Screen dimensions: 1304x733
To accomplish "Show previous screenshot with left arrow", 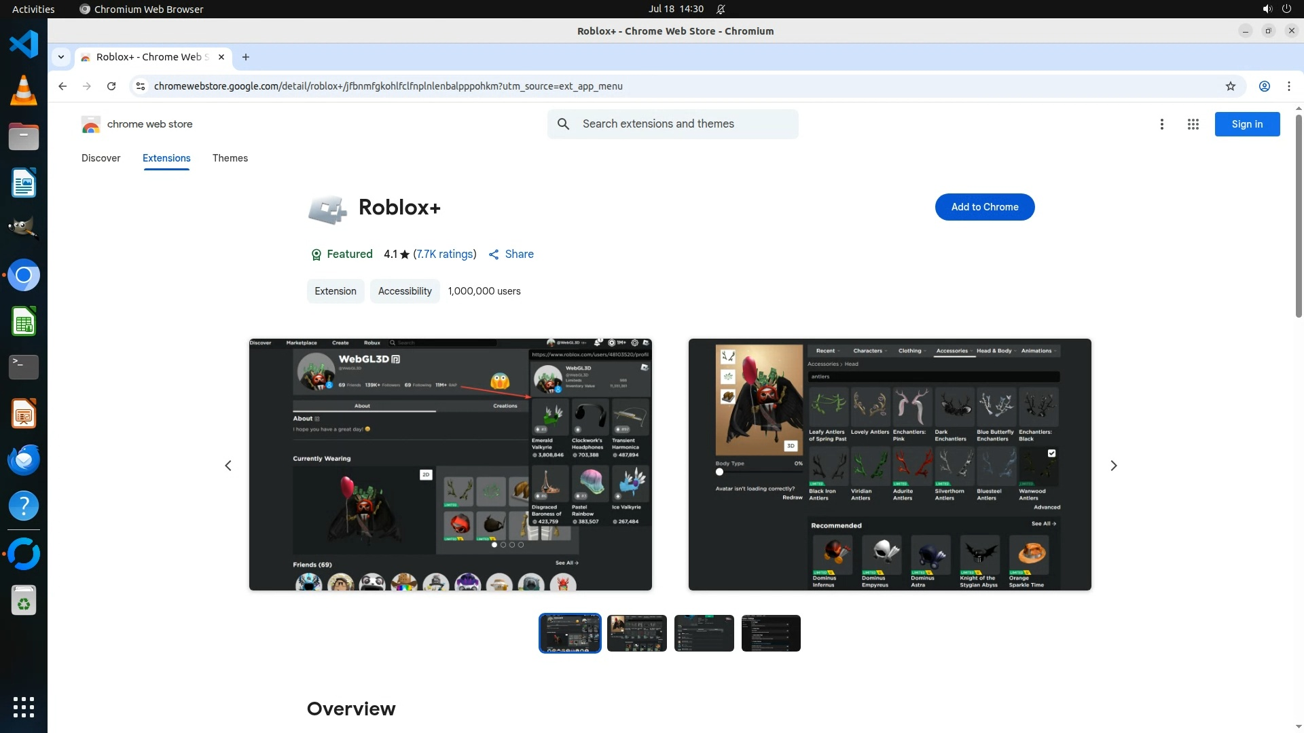I will point(228,466).
